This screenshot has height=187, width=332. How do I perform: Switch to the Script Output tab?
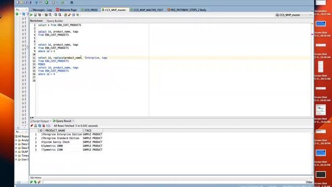point(39,121)
